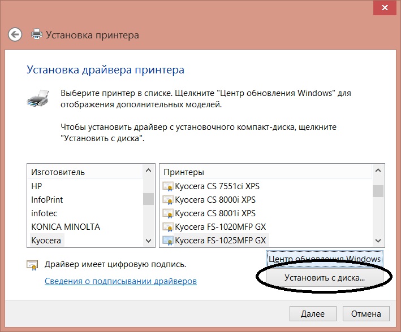This screenshot has height=332, width=401.
Task: Click the Kyocera CS 7551ci XPS driver icon
Action: [x=168, y=186]
